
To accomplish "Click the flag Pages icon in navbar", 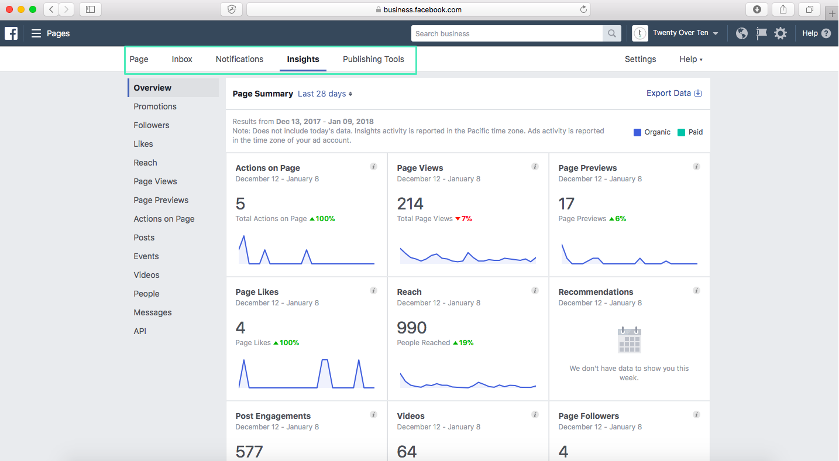I will click(761, 33).
